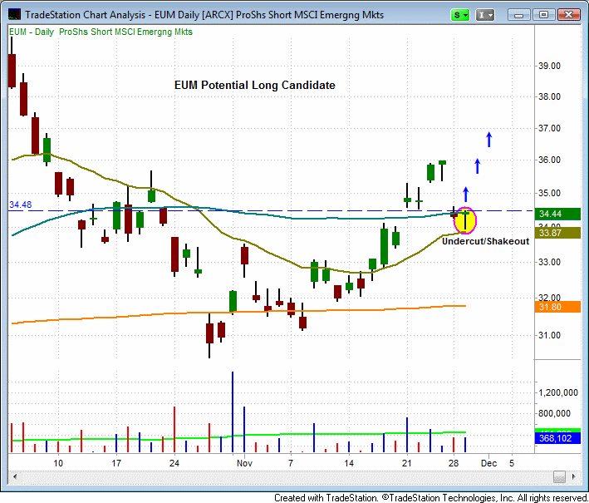The image size is (589, 503).
Task: Click the 34.48 horizontal line label
Action: (x=21, y=205)
